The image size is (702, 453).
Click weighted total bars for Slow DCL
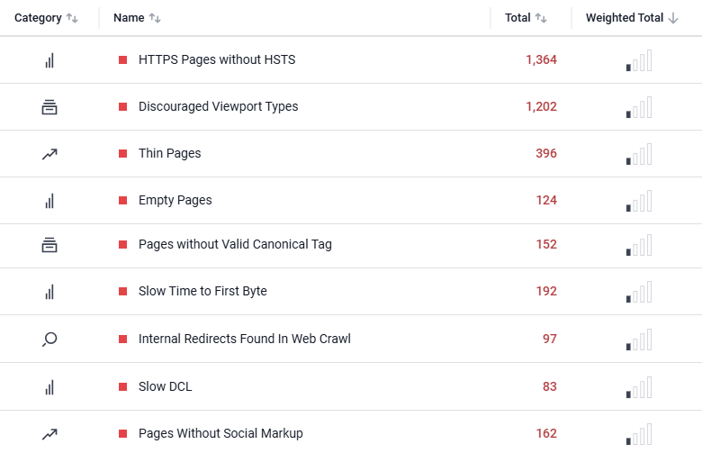click(639, 388)
